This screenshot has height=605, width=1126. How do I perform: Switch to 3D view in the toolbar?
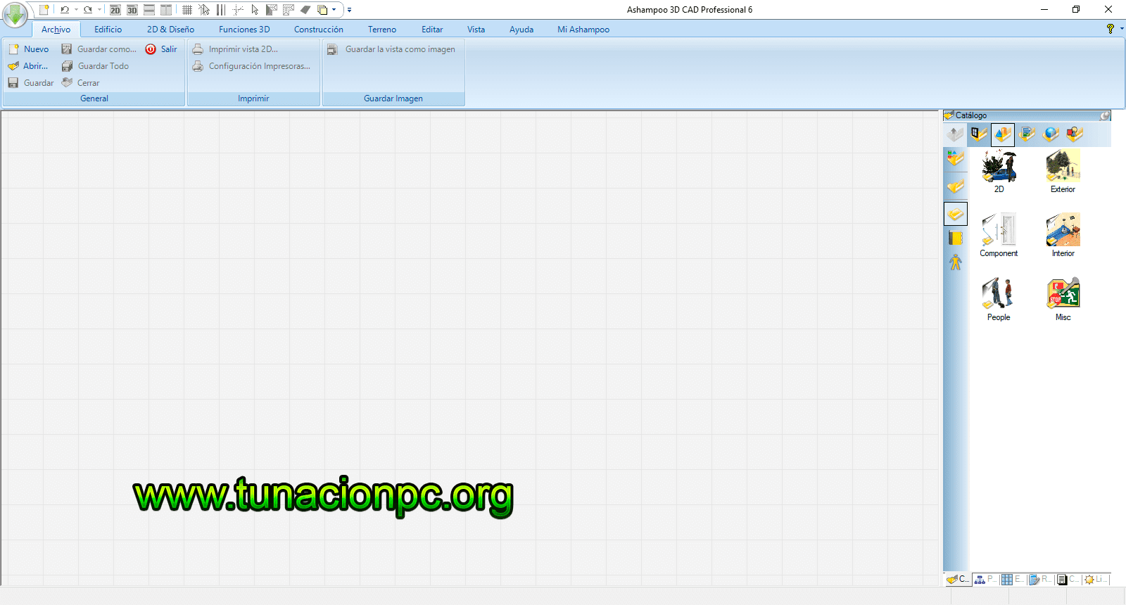click(132, 10)
